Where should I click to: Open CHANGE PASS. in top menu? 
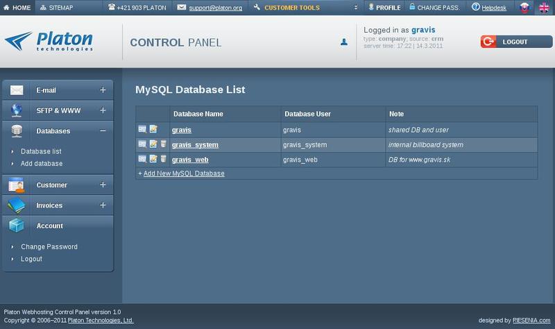435,8
